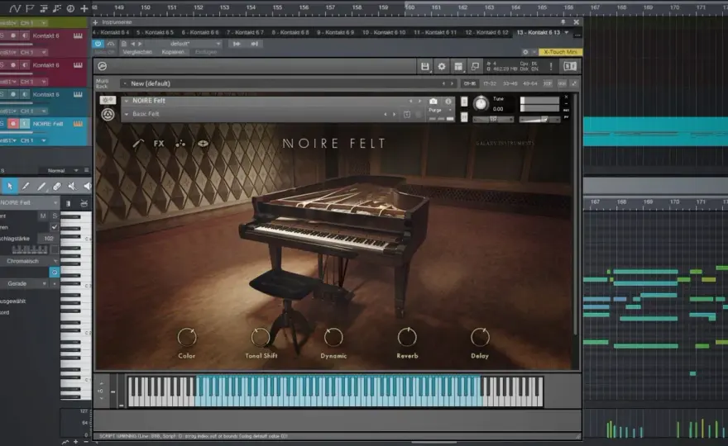Open the NOIRE Felt settings wheel icon

pyautogui.click(x=108, y=115)
